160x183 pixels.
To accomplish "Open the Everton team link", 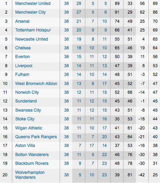I will pos(22,56).
